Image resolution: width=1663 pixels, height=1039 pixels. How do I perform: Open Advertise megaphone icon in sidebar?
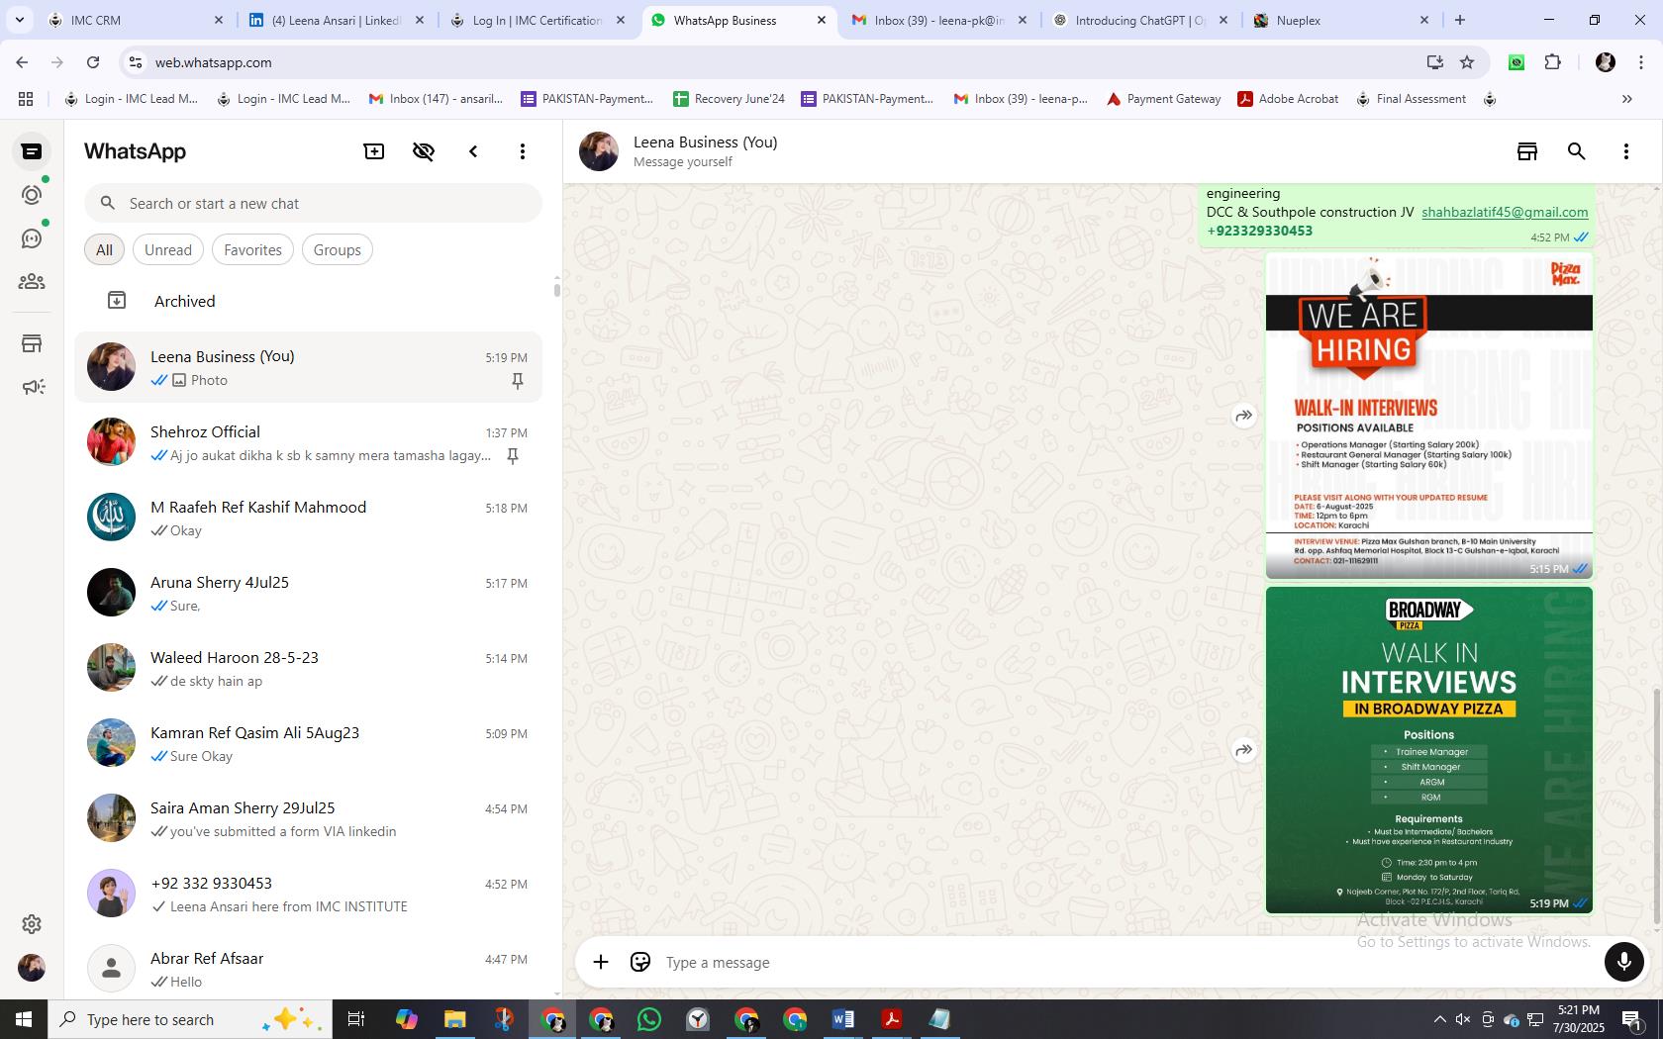(x=32, y=387)
